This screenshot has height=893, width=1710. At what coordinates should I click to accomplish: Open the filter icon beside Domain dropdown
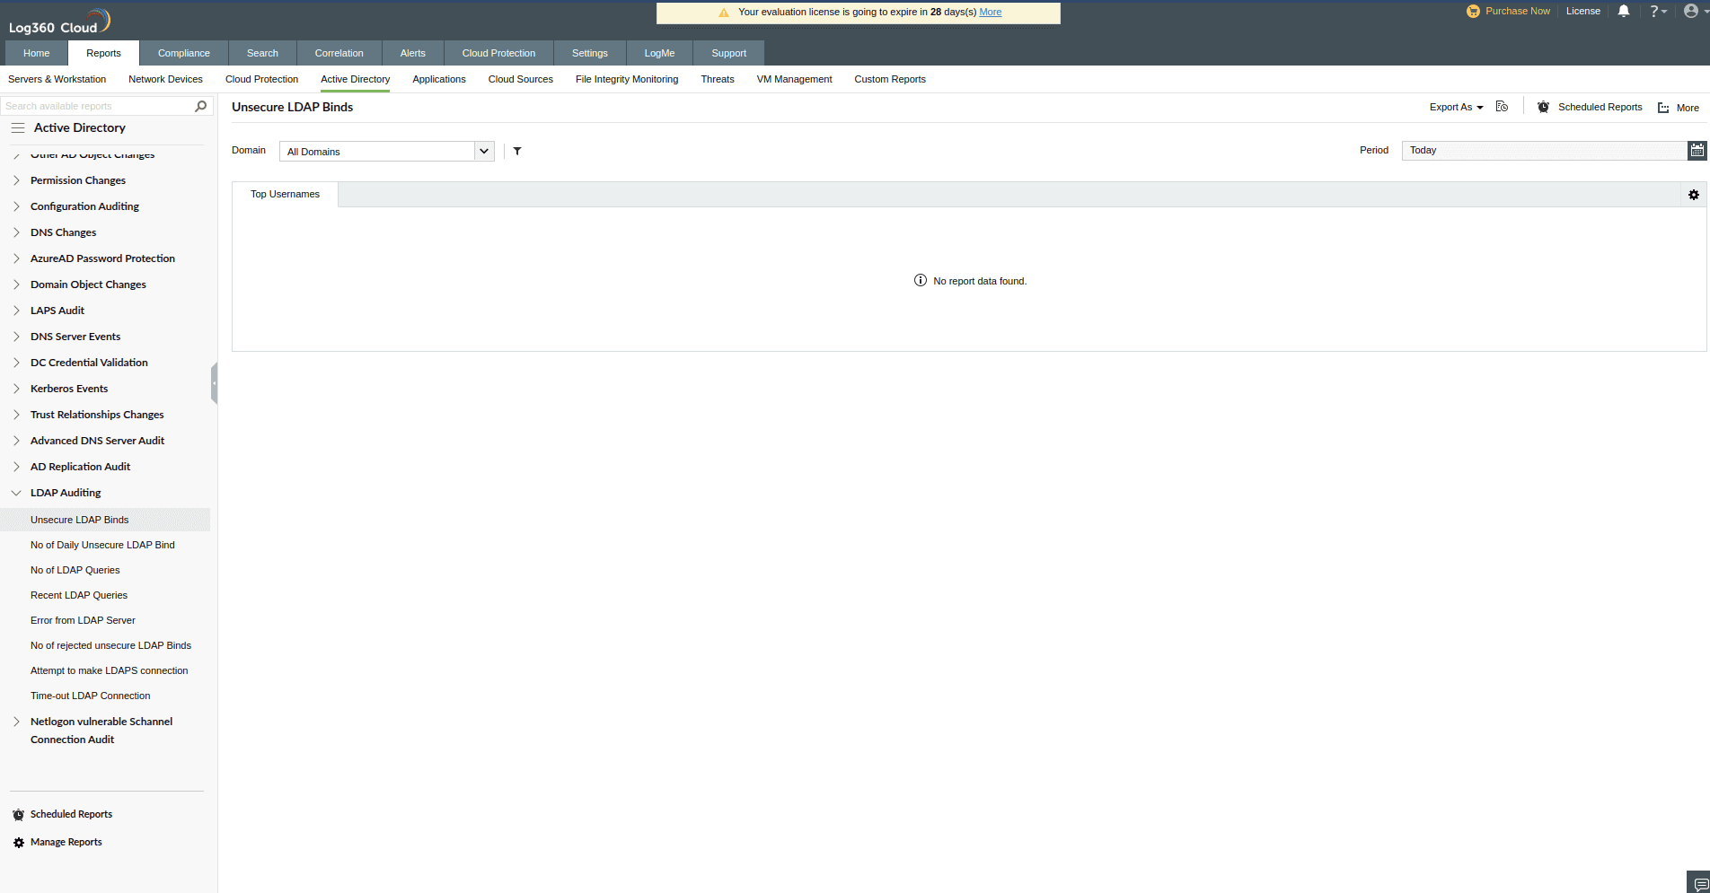(517, 151)
